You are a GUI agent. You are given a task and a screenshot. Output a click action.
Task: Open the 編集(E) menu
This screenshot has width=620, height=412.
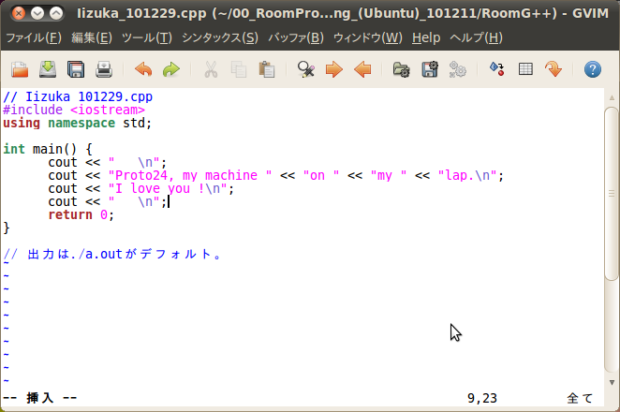click(x=92, y=38)
